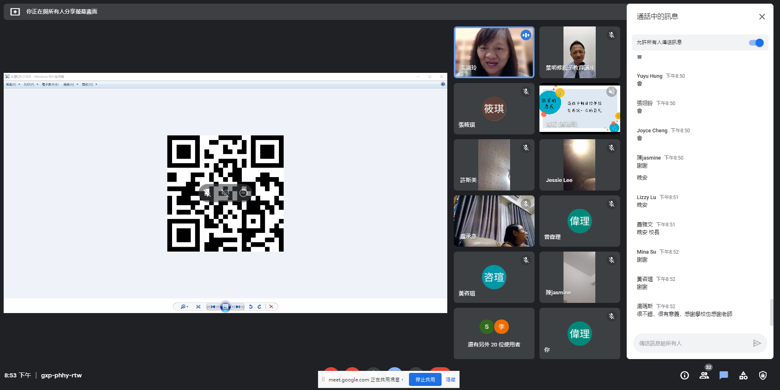
Task: Open the 檔案(F) menu in photo viewer
Action: point(13,84)
